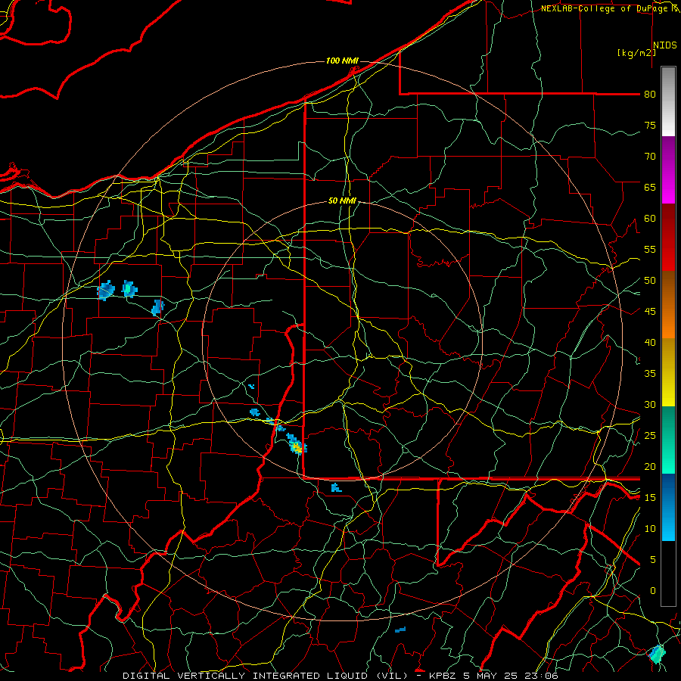This screenshot has height=681, width=681.
Task: Click the 70 value on the color scale
Action: 650,157
